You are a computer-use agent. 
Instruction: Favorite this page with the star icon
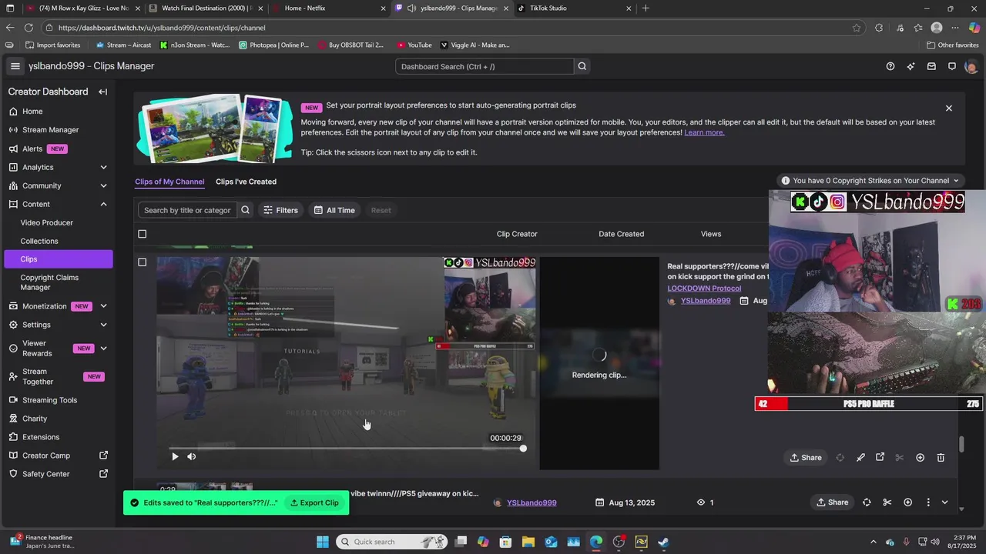pos(857,28)
